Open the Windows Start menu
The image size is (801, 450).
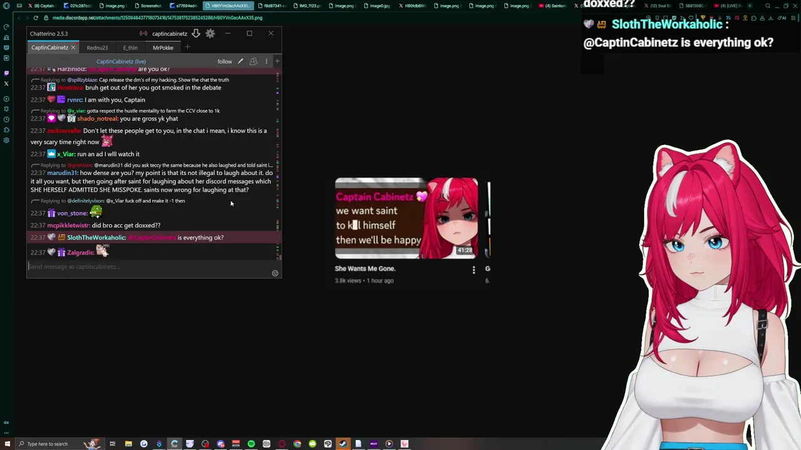point(8,444)
